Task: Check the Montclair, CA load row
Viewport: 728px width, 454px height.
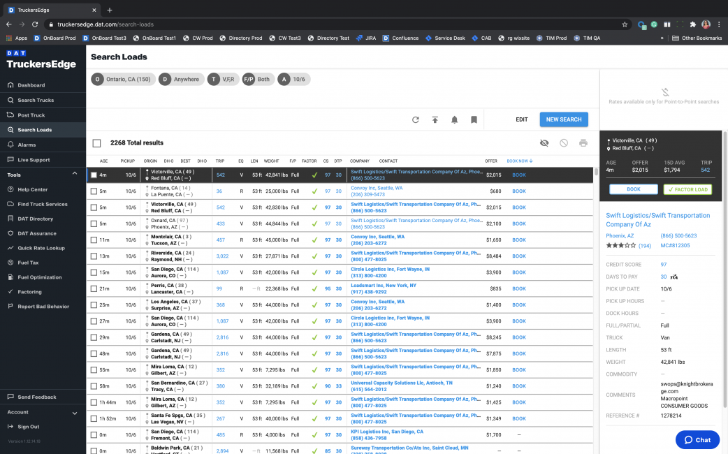Action: click(x=94, y=240)
